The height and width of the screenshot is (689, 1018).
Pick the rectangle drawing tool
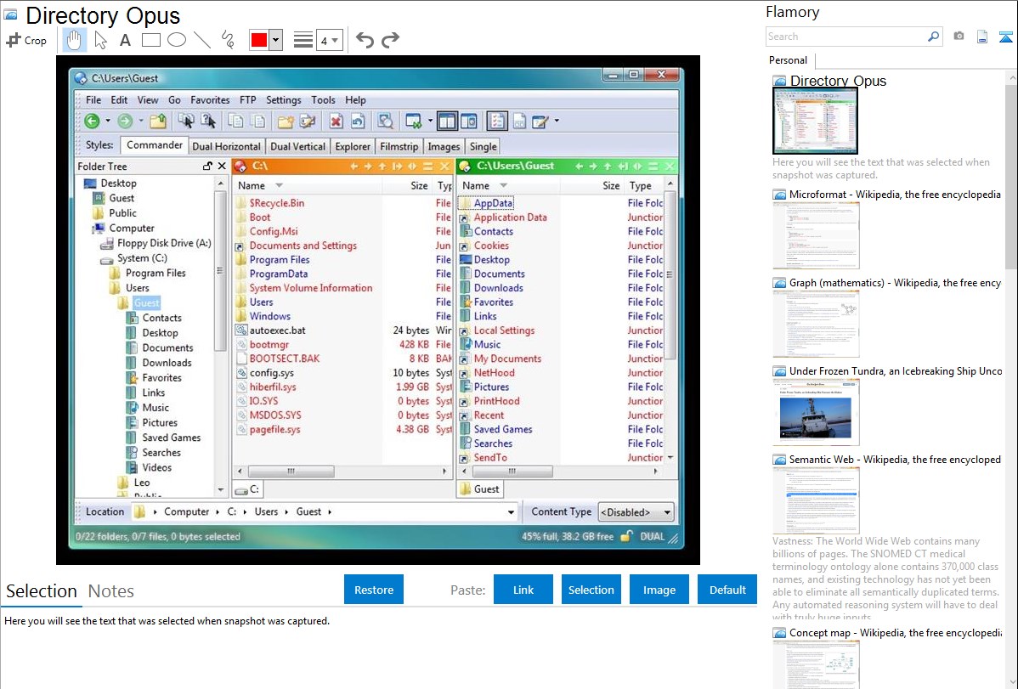[150, 40]
